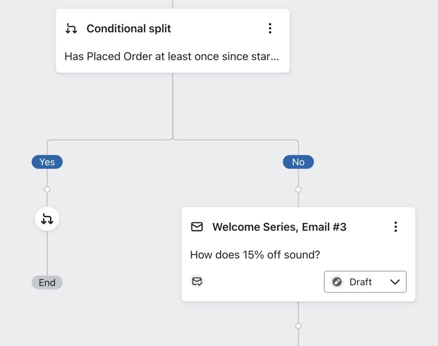Screen dimensions: 438x346
Task: Select the Yes path badge
Action: pyautogui.click(x=47, y=162)
